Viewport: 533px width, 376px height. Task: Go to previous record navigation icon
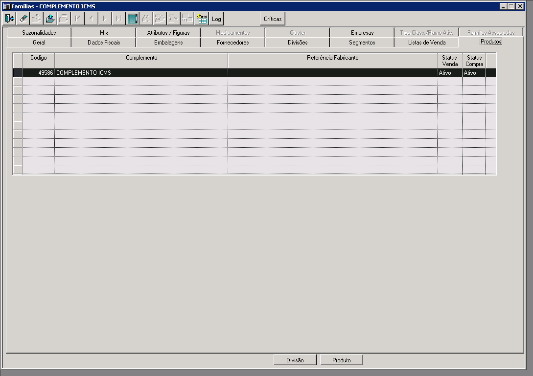click(91, 19)
